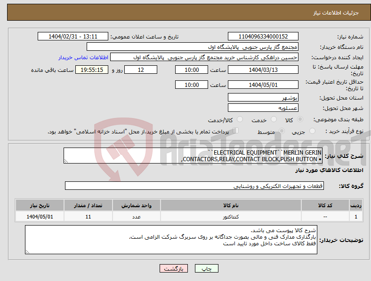This screenshot has width=371, height=281.
Task: Click the تعداد / مقدار column header
Action: point(88,205)
